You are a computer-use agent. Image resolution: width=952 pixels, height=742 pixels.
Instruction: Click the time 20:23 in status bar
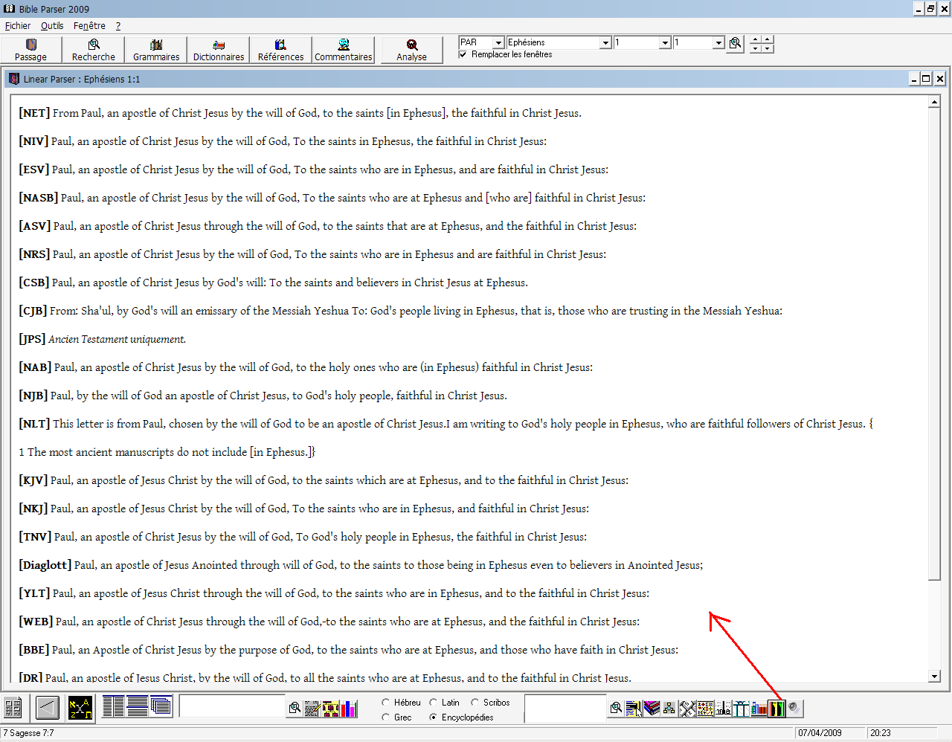[x=881, y=733]
